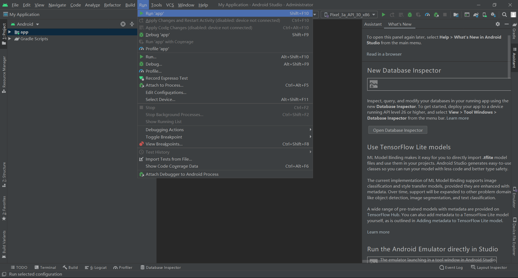Image resolution: width=518 pixels, height=278 pixels.
Task: Expand the Toggle Breakpoint submenu
Action: click(x=225, y=137)
